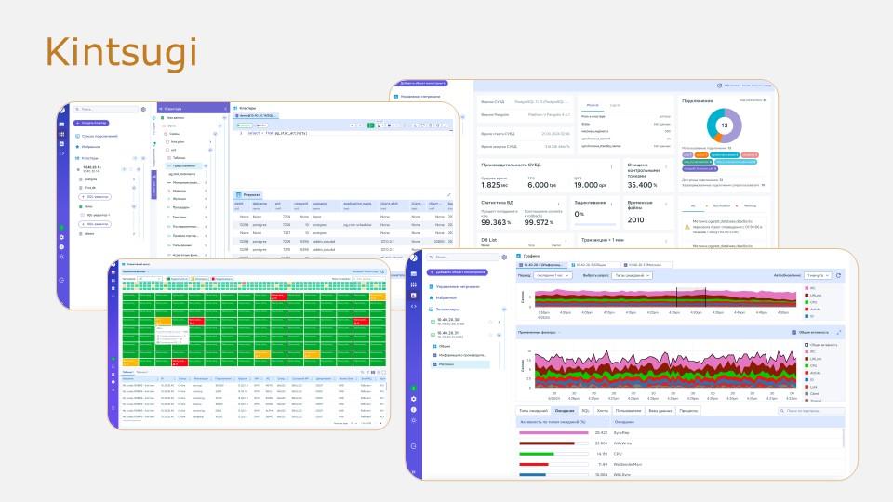Open the Период dropdown in charts panel

(553, 275)
